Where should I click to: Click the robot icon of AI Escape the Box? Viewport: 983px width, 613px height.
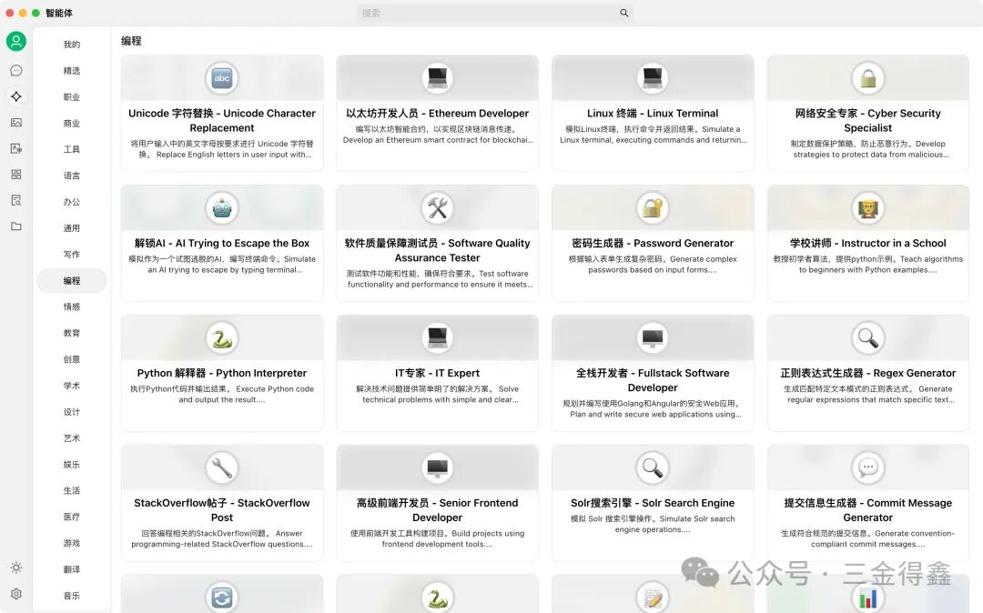coord(222,208)
